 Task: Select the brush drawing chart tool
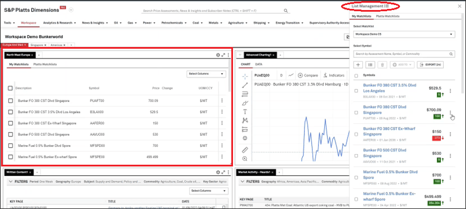click(x=245, y=103)
